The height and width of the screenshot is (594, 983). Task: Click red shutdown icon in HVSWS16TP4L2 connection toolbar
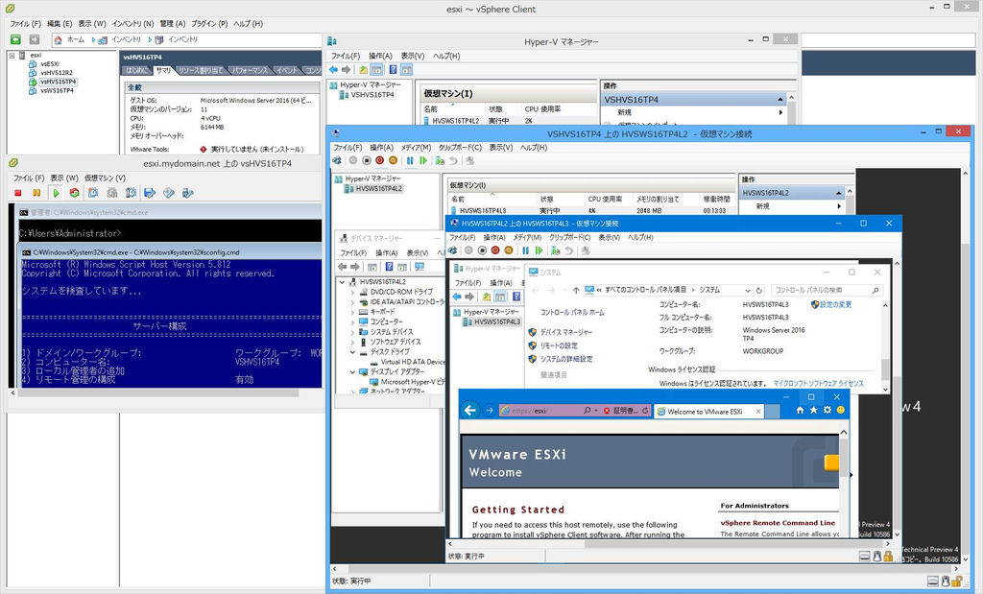[x=380, y=161]
